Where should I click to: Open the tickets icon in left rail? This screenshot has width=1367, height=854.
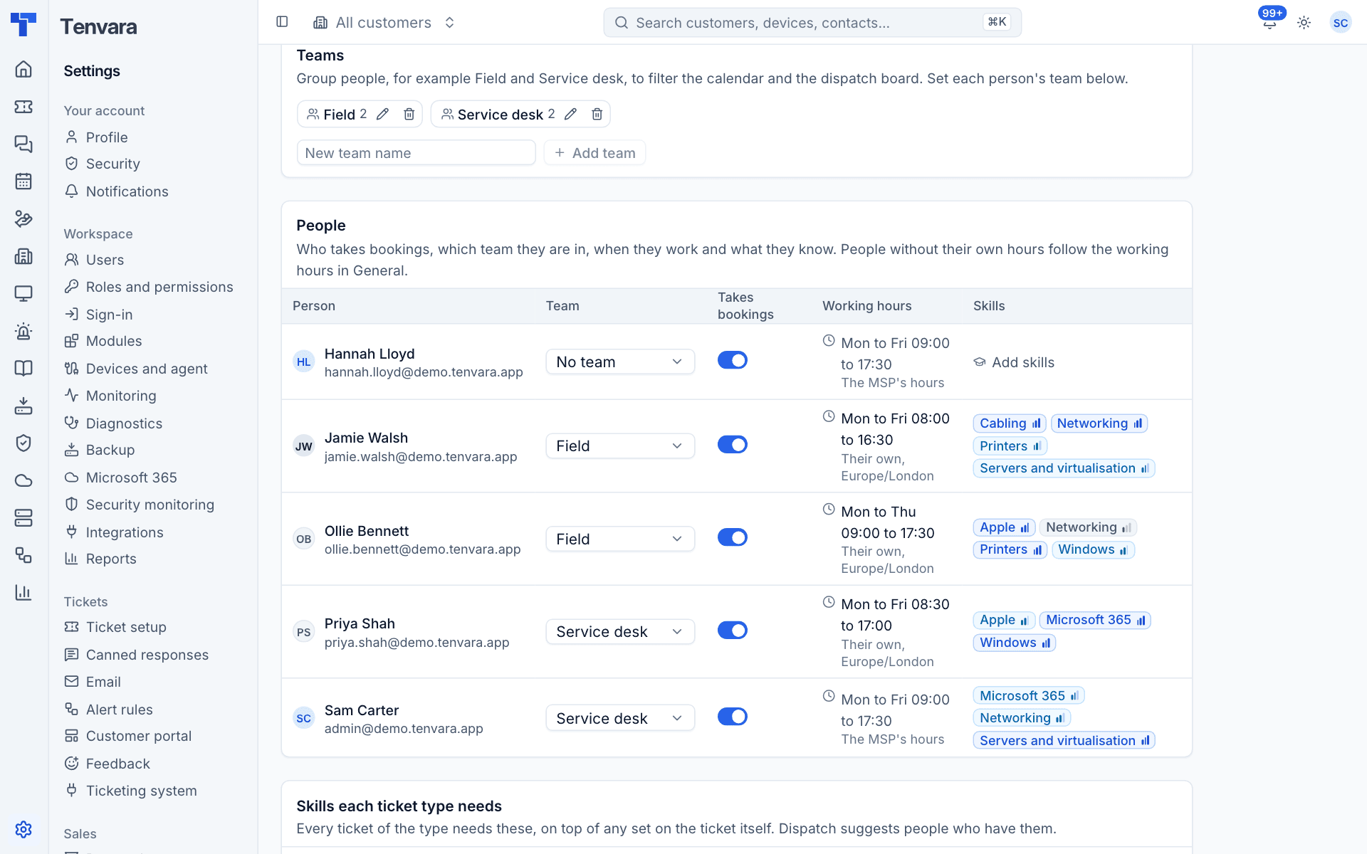(23, 107)
